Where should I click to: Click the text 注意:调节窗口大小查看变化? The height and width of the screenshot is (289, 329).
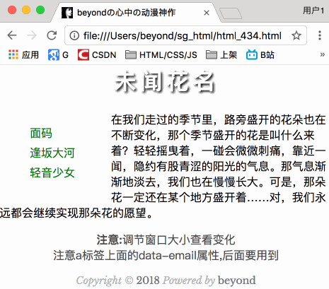point(166,240)
